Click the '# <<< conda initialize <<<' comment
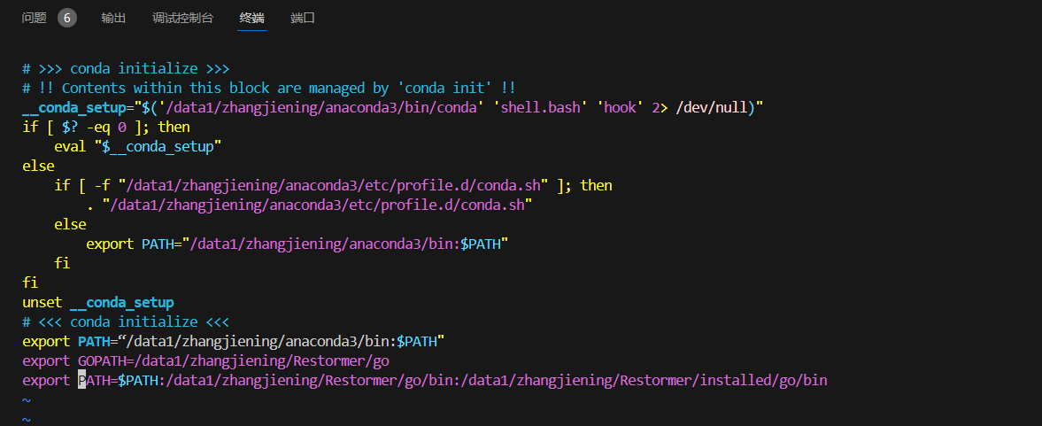1042x426 pixels. (126, 321)
